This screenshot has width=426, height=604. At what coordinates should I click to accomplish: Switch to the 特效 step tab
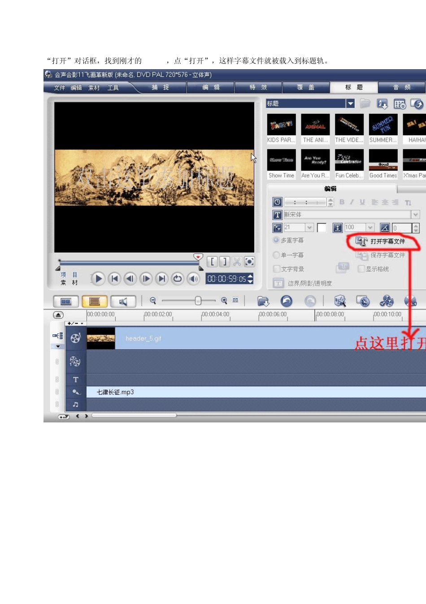[258, 87]
